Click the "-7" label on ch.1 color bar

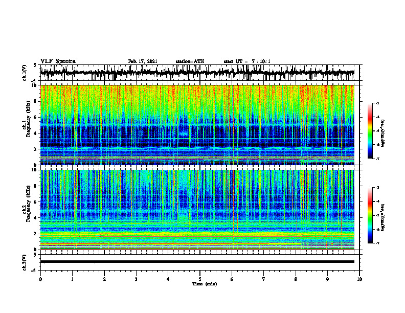[377, 159]
